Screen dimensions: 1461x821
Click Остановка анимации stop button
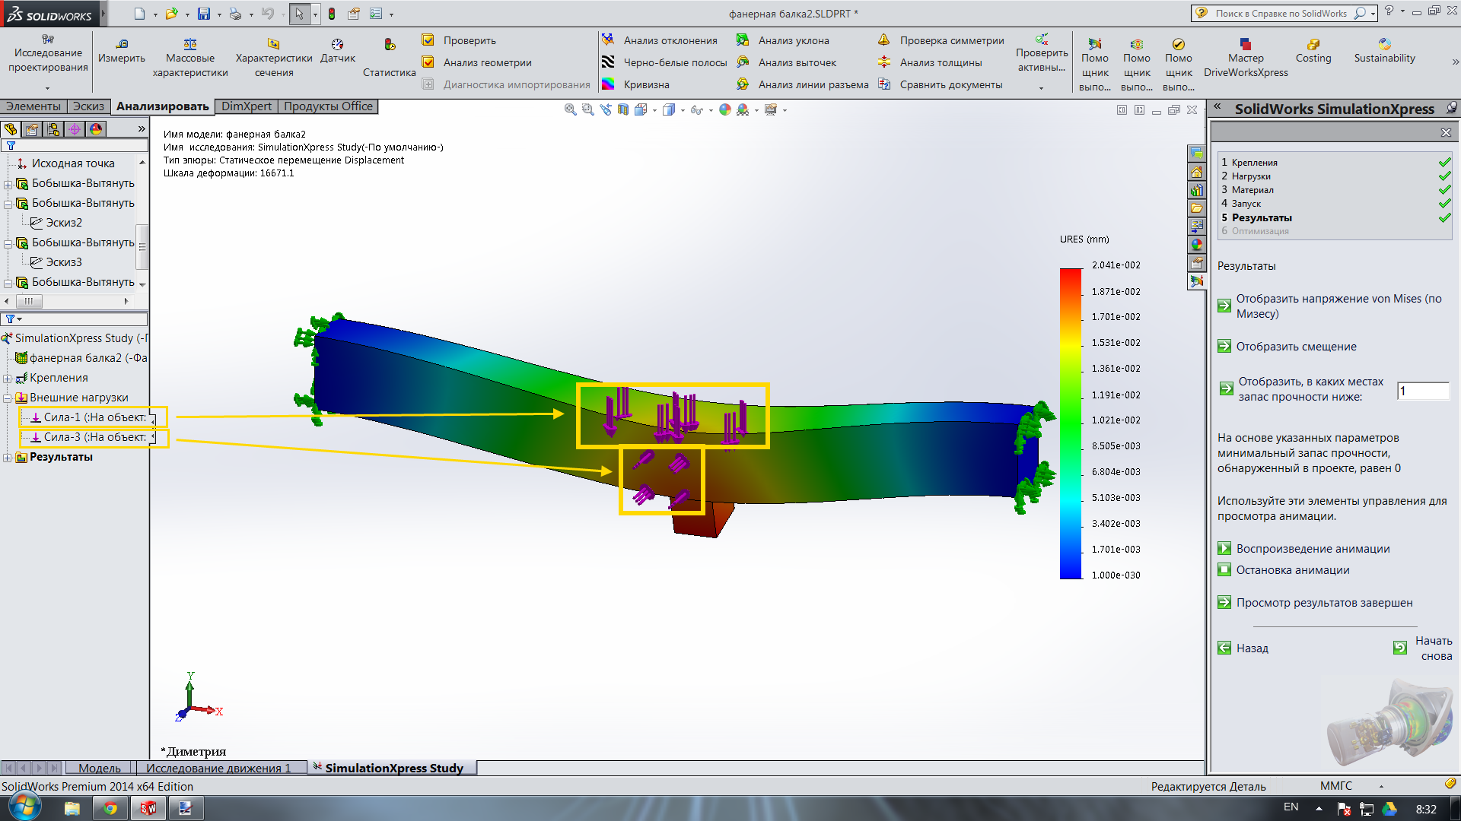[x=1224, y=570]
